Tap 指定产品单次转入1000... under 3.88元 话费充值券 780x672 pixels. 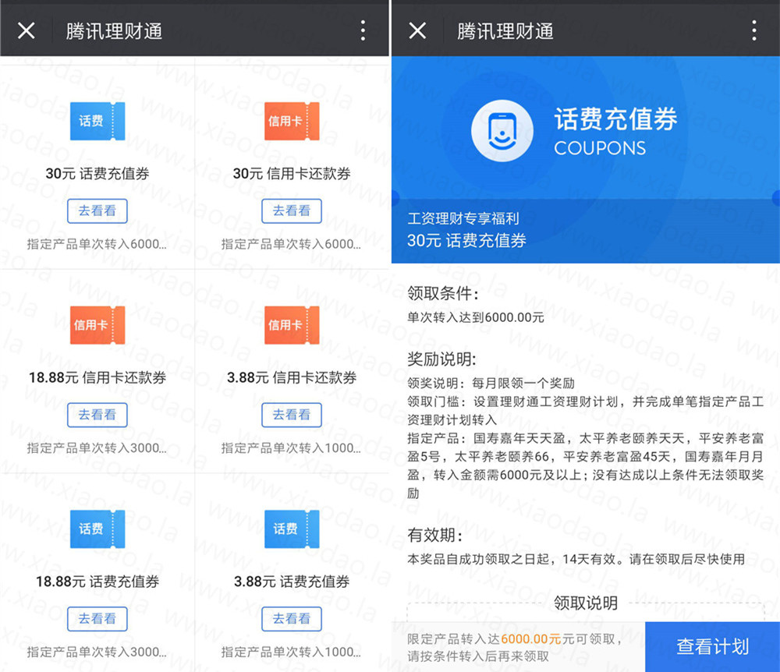coord(291,652)
